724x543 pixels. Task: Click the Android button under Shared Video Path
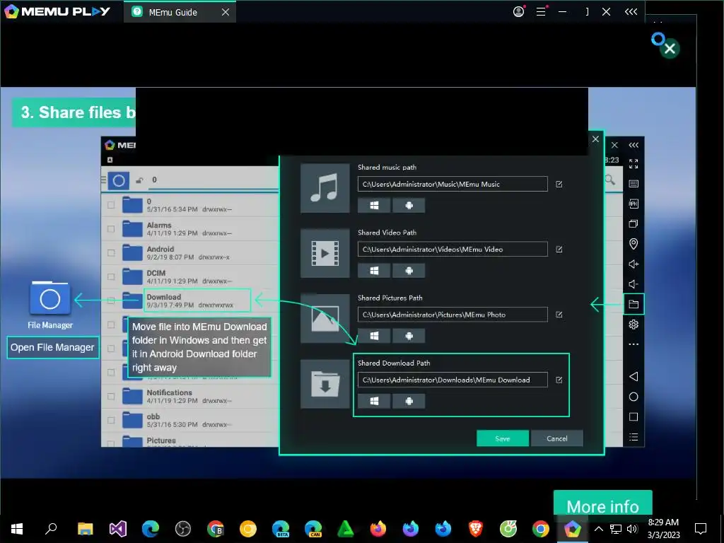(x=409, y=271)
